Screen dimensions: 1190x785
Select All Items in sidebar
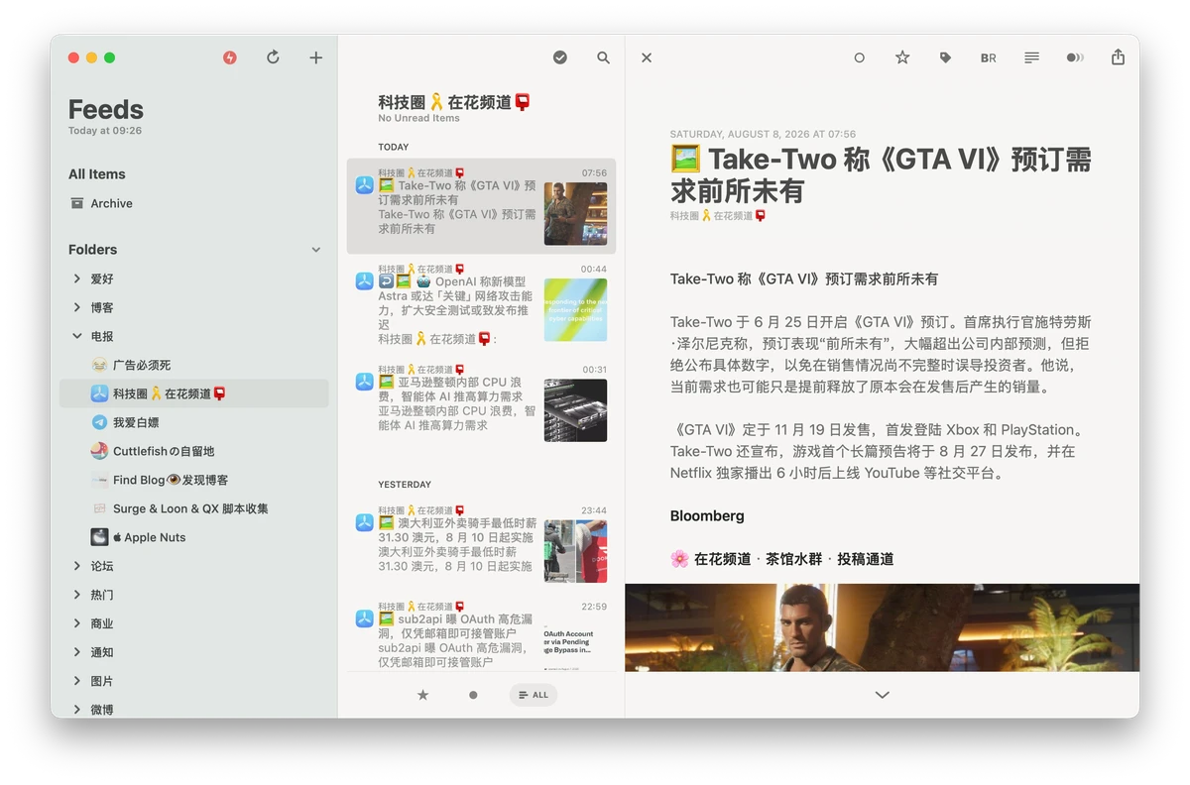coord(97,174)
